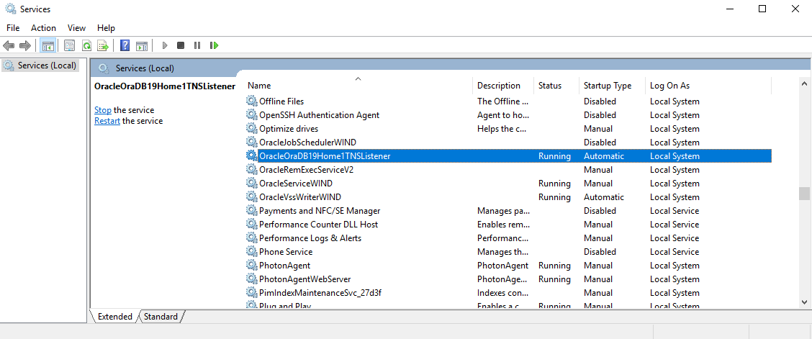Viewport: 812px width, 339px height.
Task: Click the gear icon beside OracleServiceWIND
Action: (252, 184)
